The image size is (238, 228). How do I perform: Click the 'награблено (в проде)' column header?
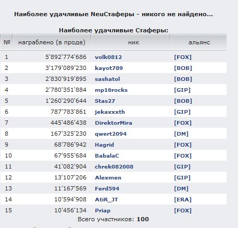tap(52, 42)
